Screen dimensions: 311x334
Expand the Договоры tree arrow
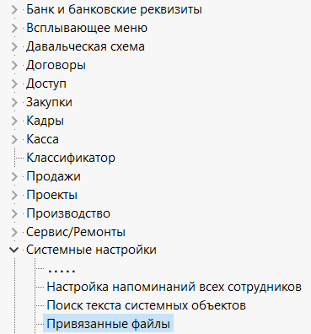click(14, 66)
